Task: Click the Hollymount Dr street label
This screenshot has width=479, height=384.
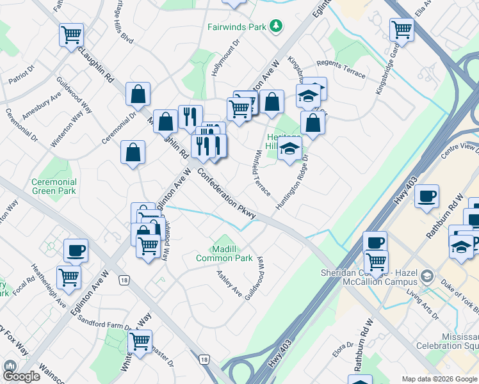Action: 225,58
